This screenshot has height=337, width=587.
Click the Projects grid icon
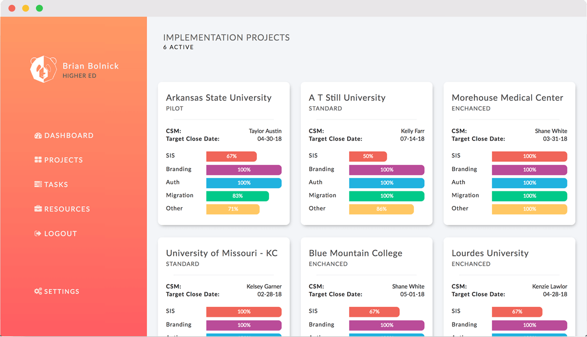tap(38, 160)
